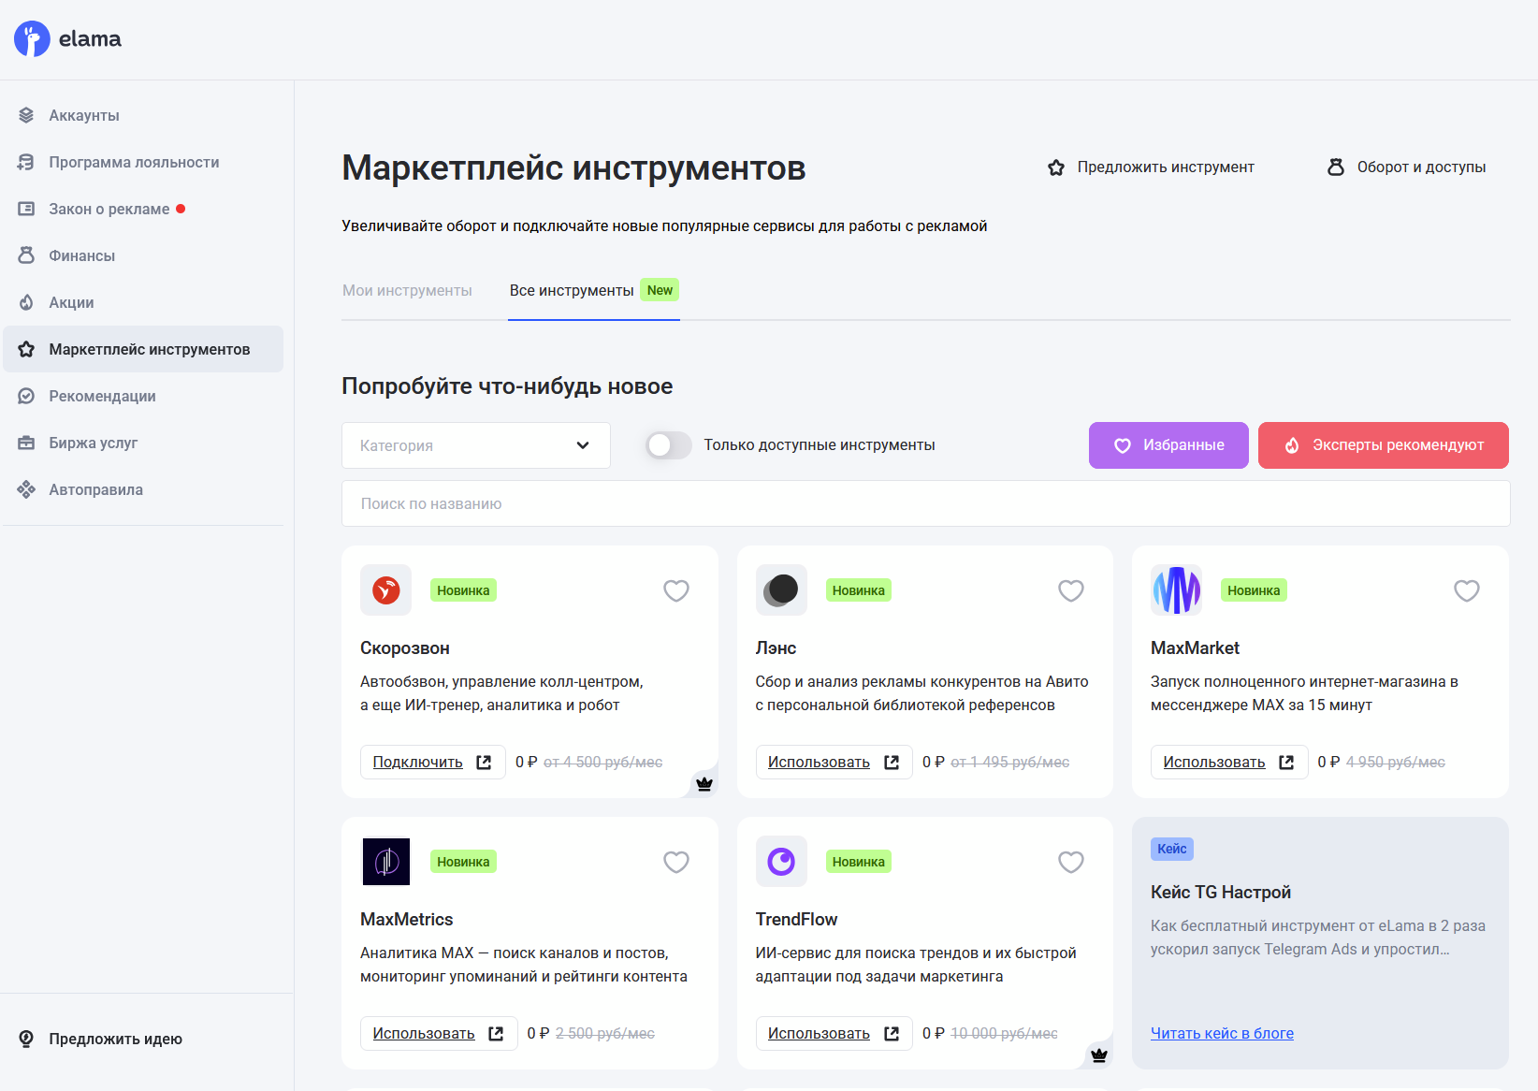Click the Кейс badge label

(x=1172, y=849)
